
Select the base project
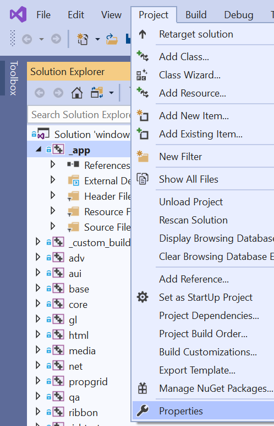point(79,289)
